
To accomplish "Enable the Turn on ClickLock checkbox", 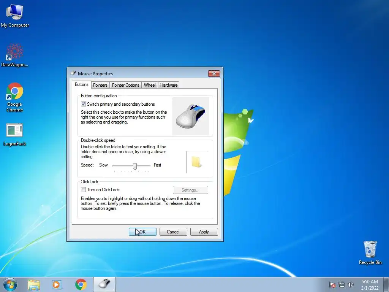I will pos(83,190).
